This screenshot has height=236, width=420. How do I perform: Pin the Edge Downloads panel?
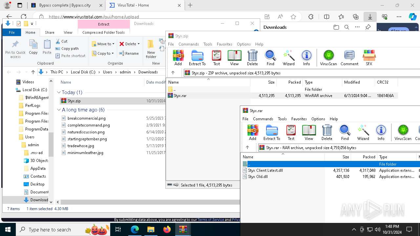[368, 27]
